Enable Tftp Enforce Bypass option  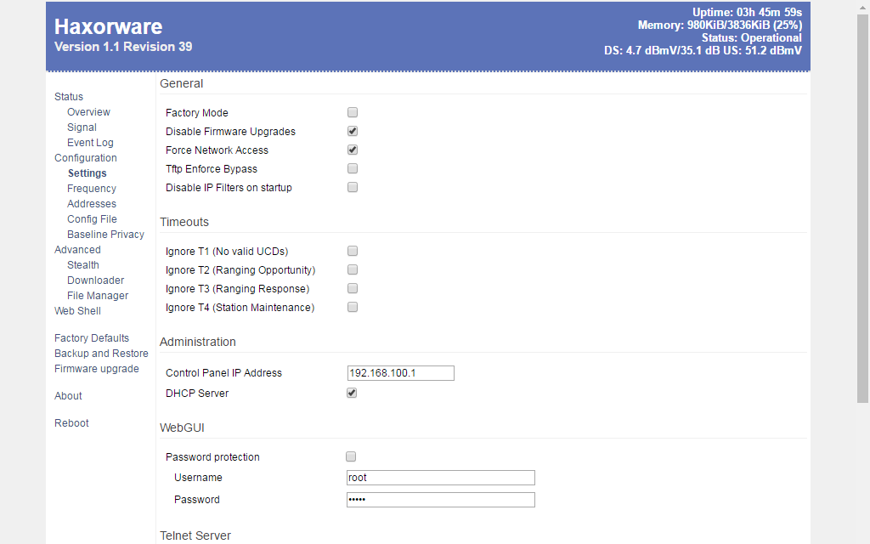tap(353, 168)
